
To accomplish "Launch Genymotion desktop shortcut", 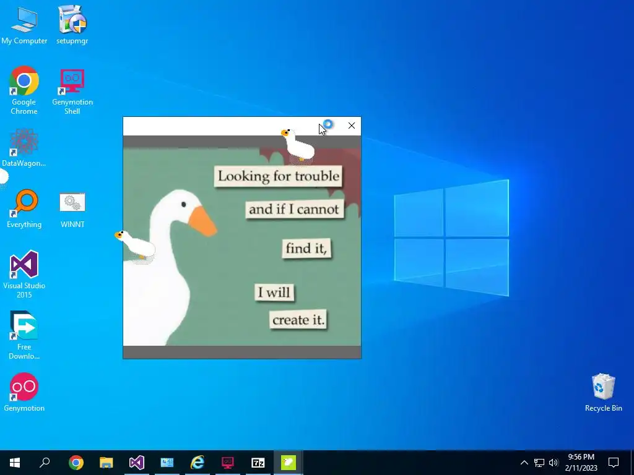I will click(24, 392).
